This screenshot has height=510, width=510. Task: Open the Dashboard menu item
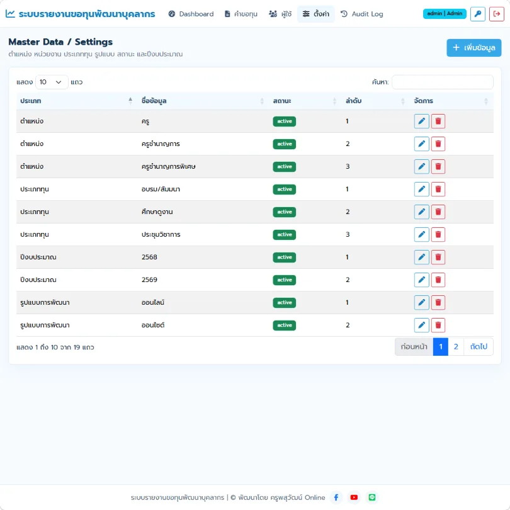click(191, 14)
